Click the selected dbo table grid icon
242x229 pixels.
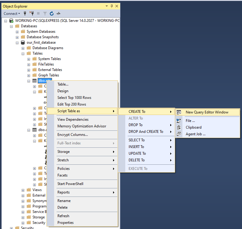[34, 81]
